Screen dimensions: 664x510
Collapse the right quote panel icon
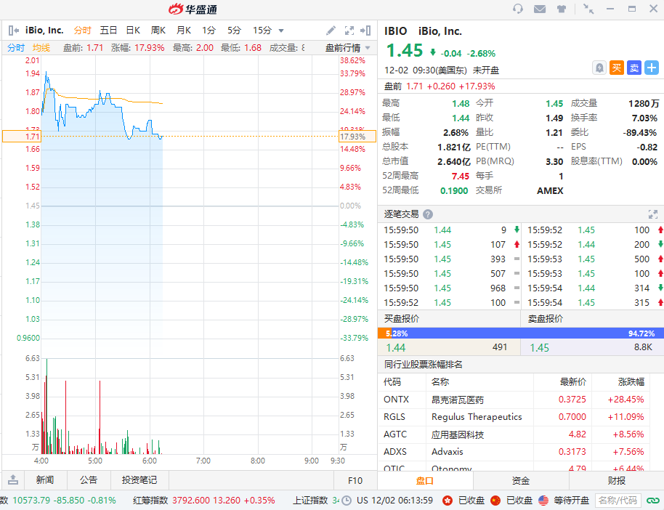click(365, 31)
